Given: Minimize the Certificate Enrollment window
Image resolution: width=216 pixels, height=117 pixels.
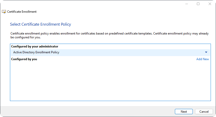Looking at the screenshot, I should click(x=186, y=4).
